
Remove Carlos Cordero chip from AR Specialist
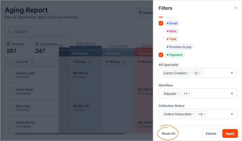[188, 73]
